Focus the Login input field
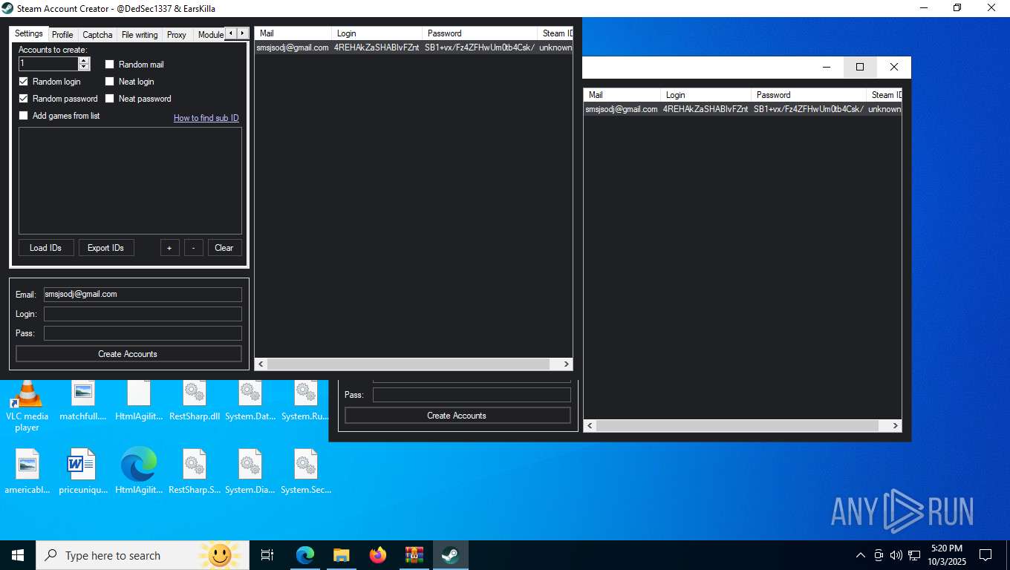Screen dimensions: 1010x570 143,314
